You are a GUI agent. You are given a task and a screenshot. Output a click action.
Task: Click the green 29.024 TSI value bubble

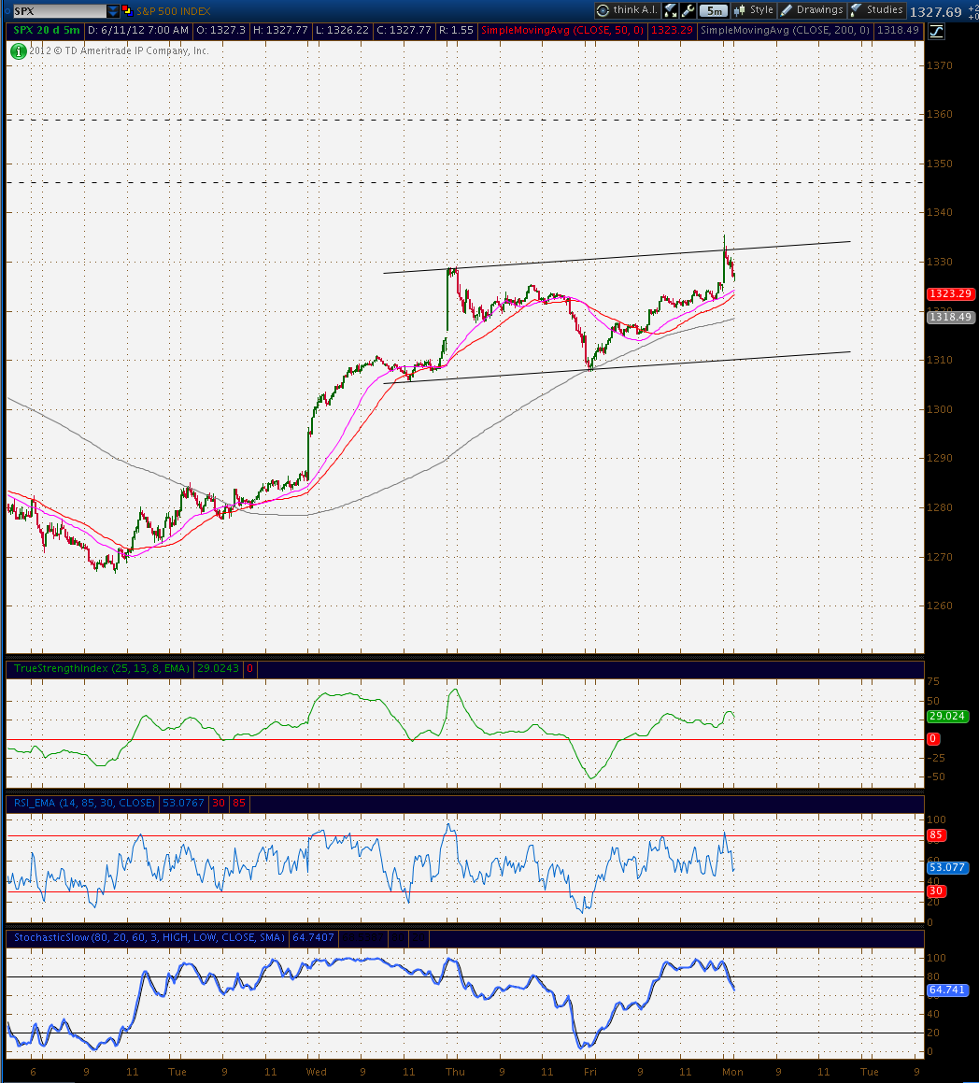[x=947, y=717]
